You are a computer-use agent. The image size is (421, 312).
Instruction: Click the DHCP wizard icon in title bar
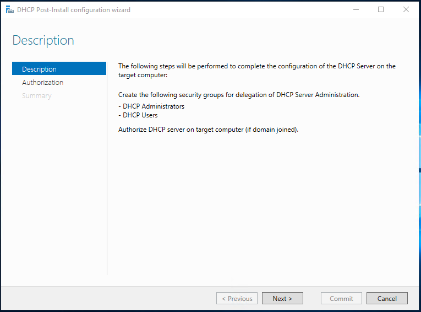pyautogui.click(x=10, y=10)
